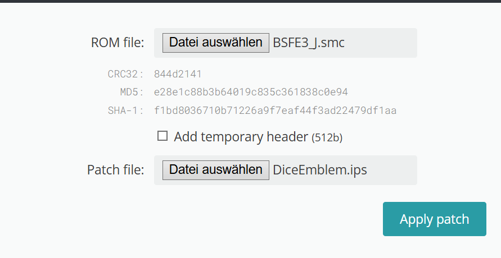
Task: Select the DiceEmblem.ips file name
Action: (x=320, y=170)
